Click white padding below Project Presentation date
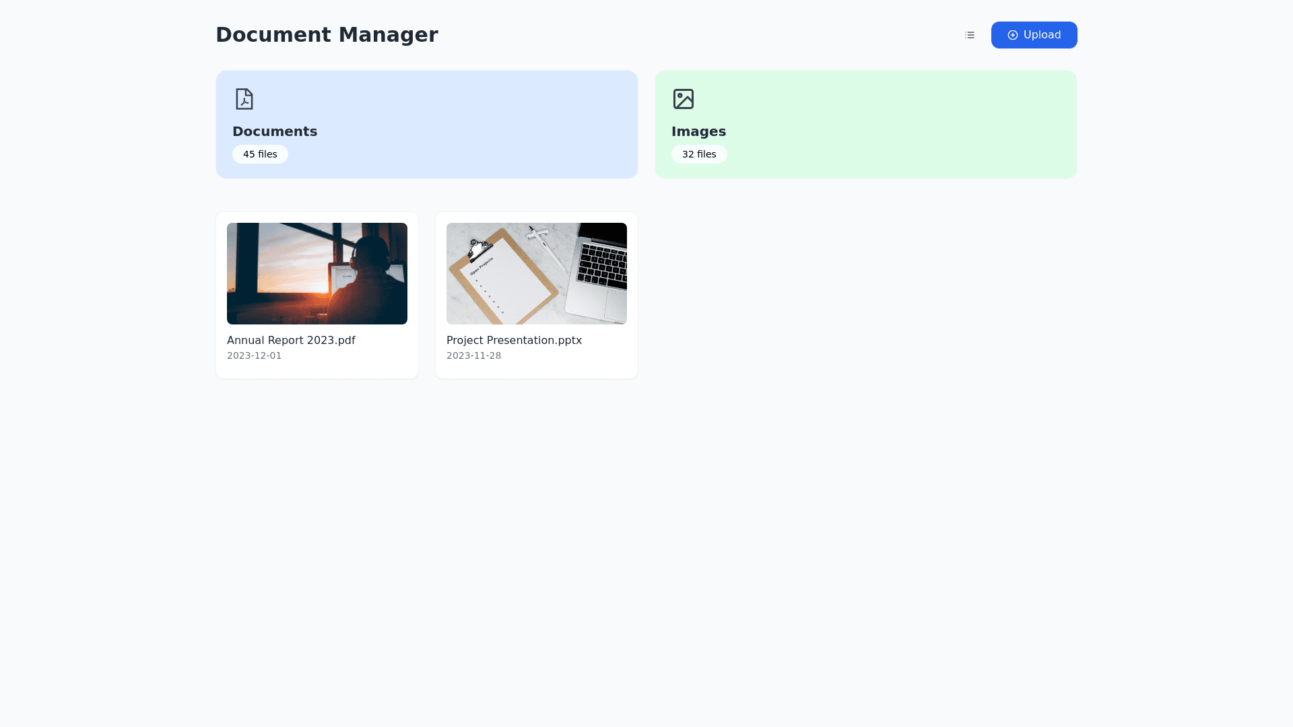Screen dimensions: 1293x727 point(537,370)
